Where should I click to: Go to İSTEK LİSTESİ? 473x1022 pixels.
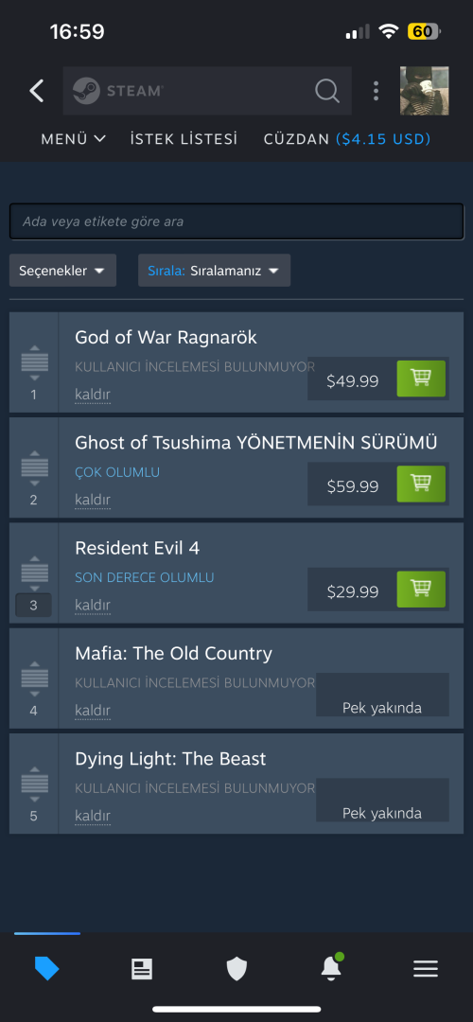click(184, 139)
